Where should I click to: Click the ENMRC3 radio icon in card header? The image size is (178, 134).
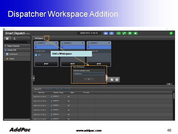[88, 43]
